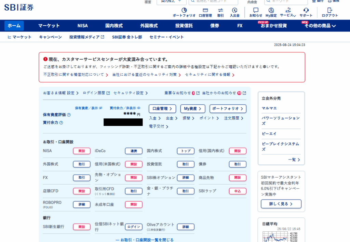Expand the その他の商品 dropdown
This screenshot has height=242, width=350.
320,26
